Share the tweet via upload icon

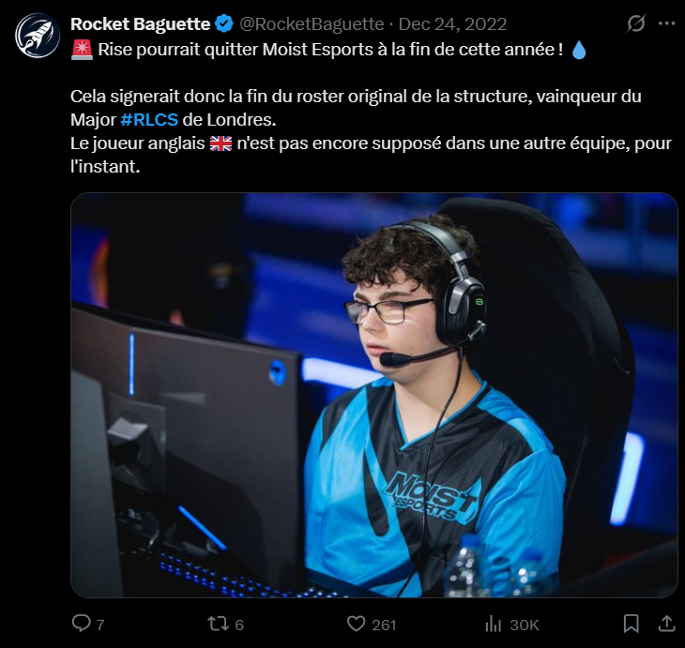click(x=666, y=623)
